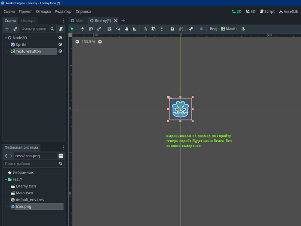Select the Ruler measuring tool
This screenshot has height=226, width=301.
(135, 29)
